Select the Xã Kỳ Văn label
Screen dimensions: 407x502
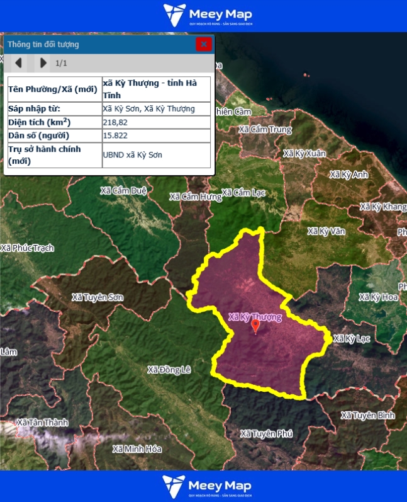coord(326,231)
